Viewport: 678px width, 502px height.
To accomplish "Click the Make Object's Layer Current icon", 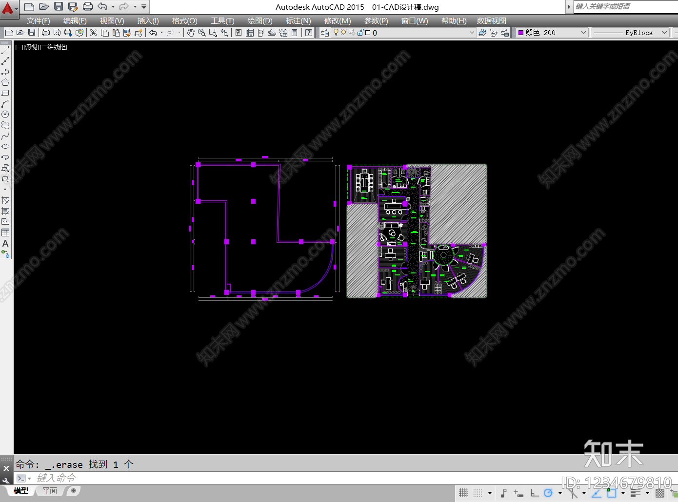I will point(482,33).
